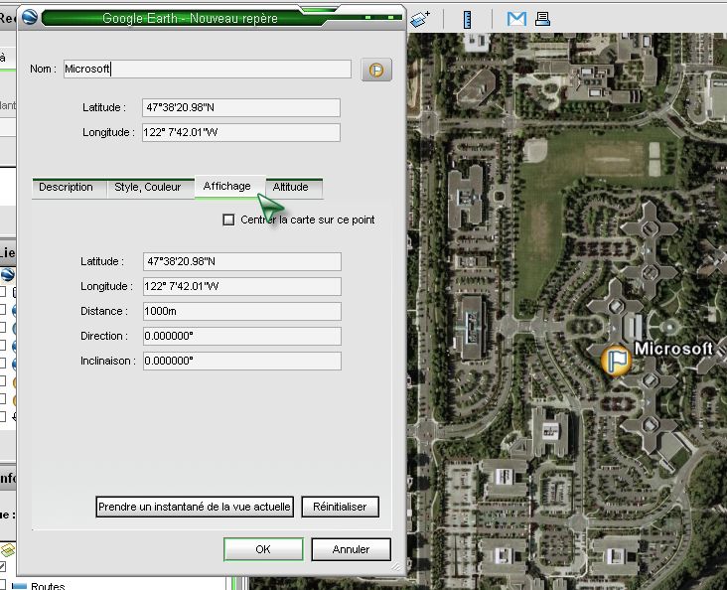This screenshot has height=590, width=727.
Task: Click the Microsoft flag placemark on map
Action: click(x=616, y=361)
